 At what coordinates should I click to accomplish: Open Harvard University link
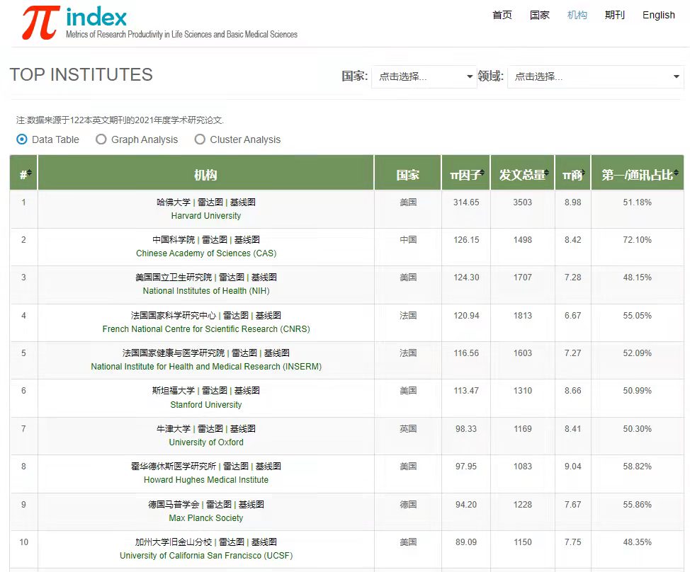pos(205,216)
